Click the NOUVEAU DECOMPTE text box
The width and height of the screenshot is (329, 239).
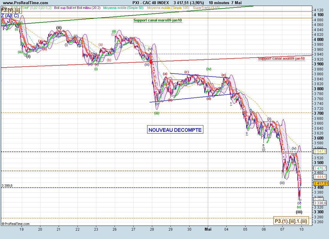175,130
